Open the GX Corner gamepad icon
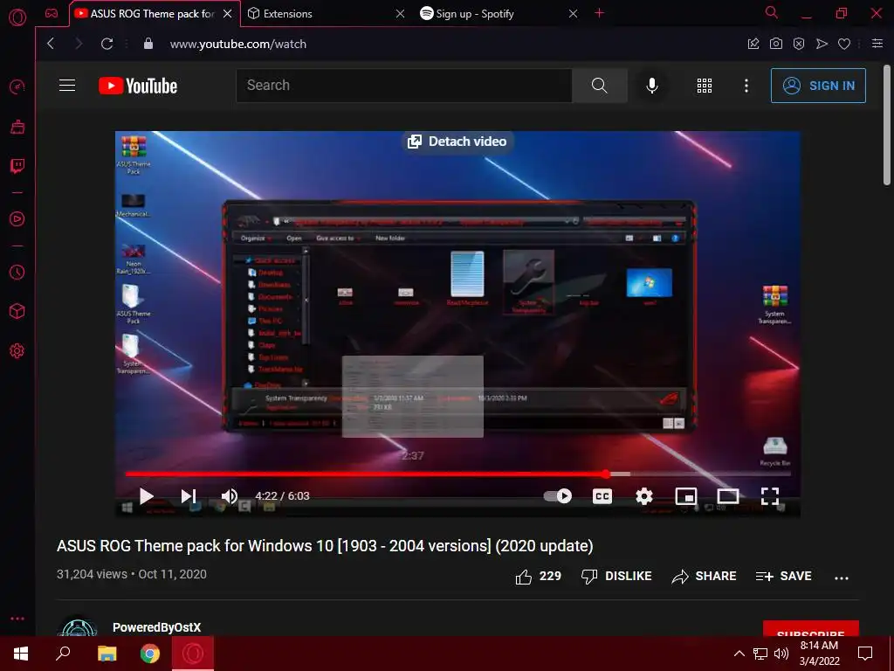The image size is (894, 671). 52,13
